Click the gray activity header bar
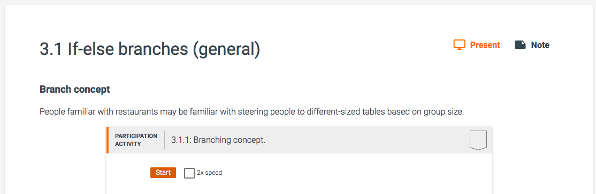This screenshot has width=596, height=194. [300, 140]
